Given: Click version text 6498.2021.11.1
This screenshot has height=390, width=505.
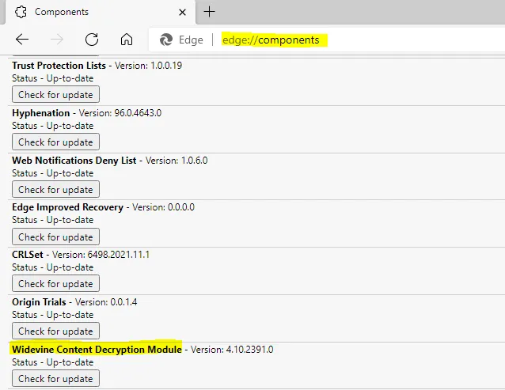Looking at the screenshot, I should pyautogui.click(x=118, y=255).
